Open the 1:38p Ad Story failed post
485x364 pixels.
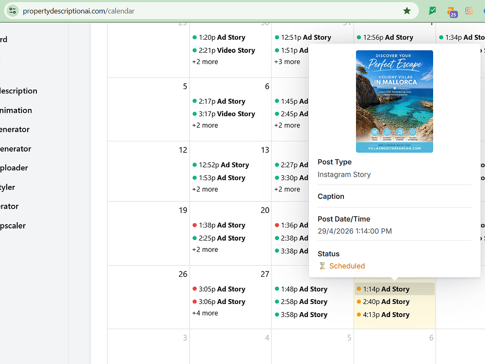coord(222,225)
